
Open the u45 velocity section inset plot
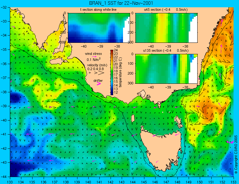(166, 28)
